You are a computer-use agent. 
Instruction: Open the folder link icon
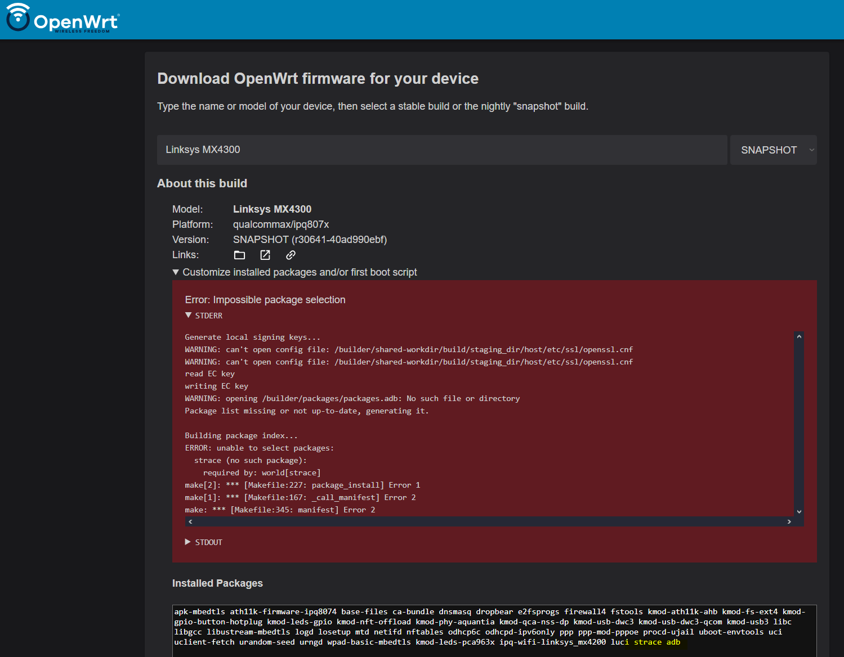[x=239, y=255]
